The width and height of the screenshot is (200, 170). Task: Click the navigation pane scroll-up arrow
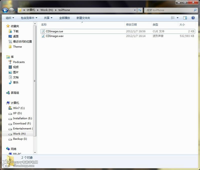click(35, 24)
